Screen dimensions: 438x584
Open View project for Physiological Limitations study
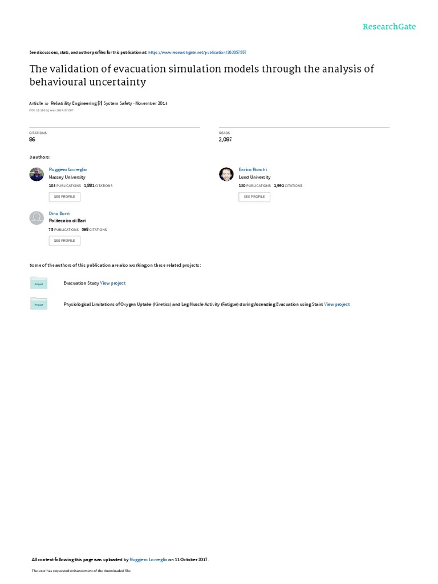(337, 305)
